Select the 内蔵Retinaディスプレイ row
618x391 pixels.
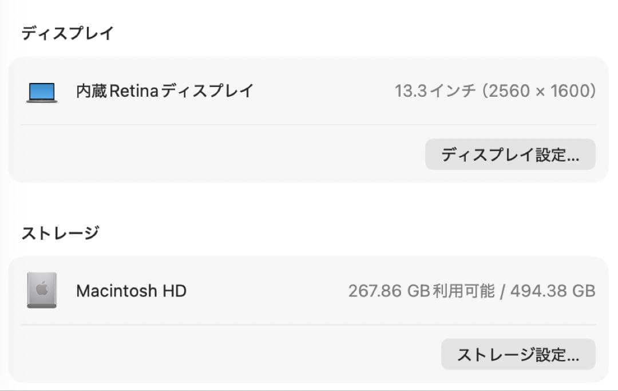pyautogui.click(x=229, y=92)
